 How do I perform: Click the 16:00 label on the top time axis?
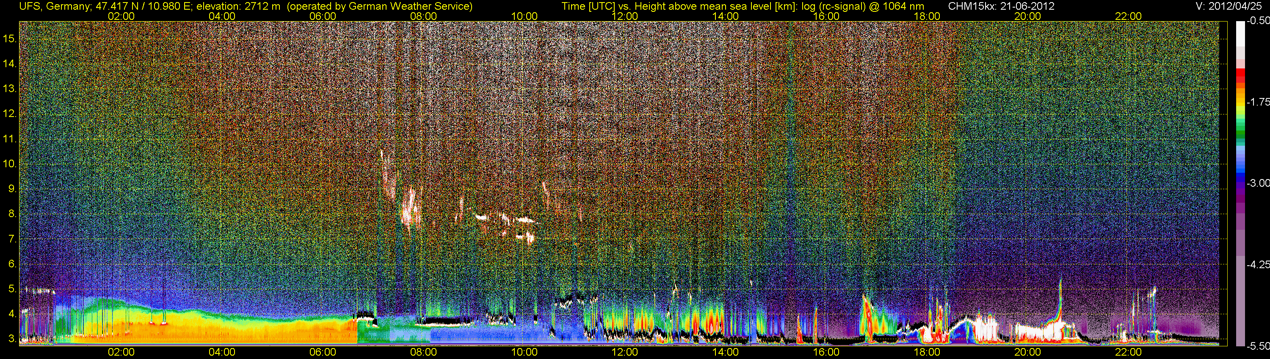tap(826, 16)
